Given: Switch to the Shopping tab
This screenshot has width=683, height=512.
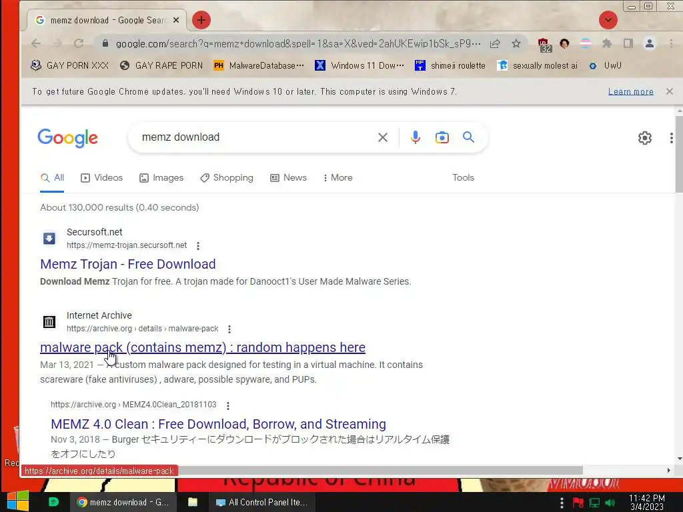Looking at the screenshot, I should (x=227, y=178).
